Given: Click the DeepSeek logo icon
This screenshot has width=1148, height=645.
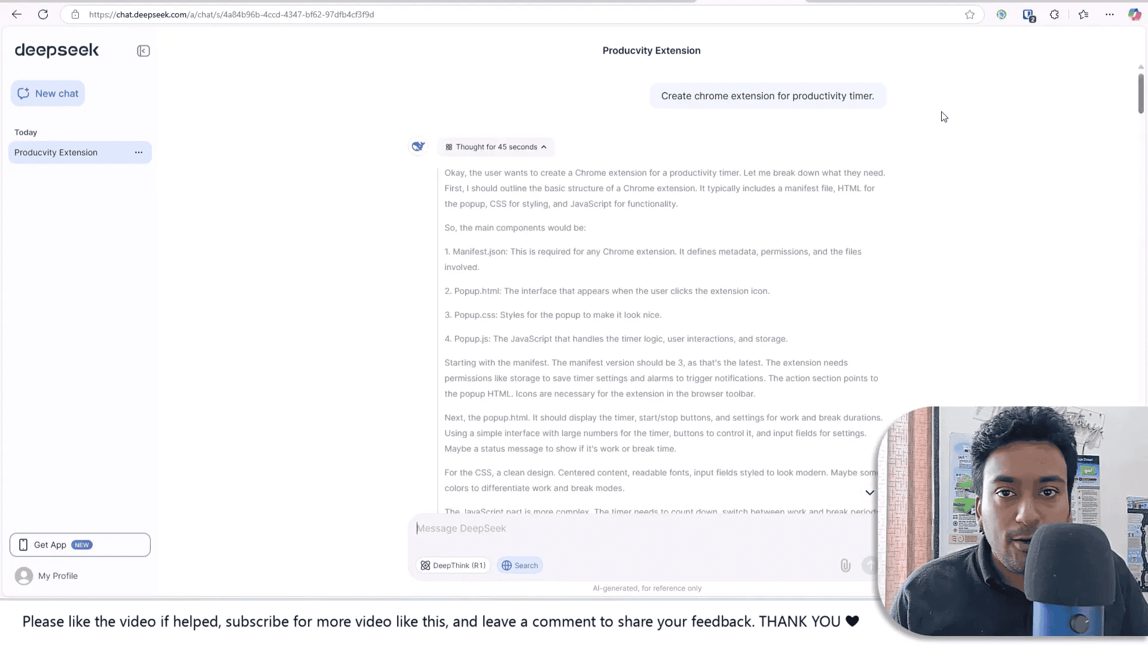Looking at the screenshot, I should pyautogui.click(x=56, y=50).
